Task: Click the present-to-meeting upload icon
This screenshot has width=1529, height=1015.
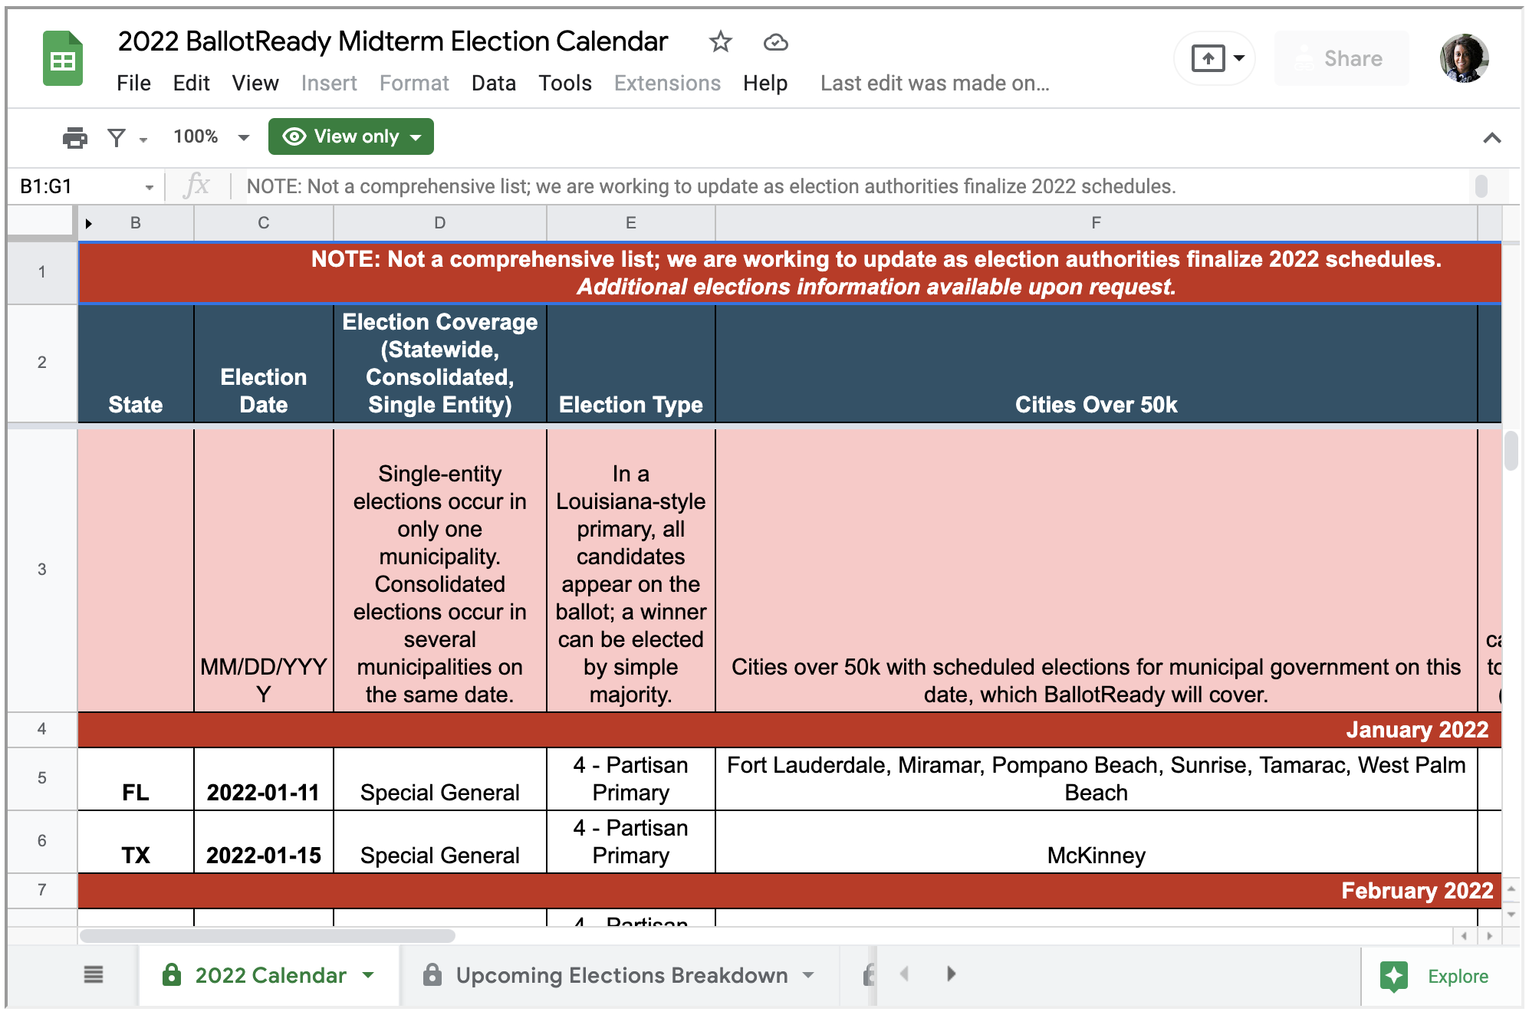Action: (1208, 58)
